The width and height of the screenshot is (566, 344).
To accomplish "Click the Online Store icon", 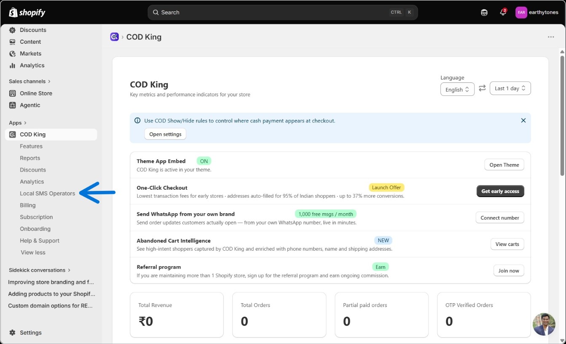I will coord(12,93).
